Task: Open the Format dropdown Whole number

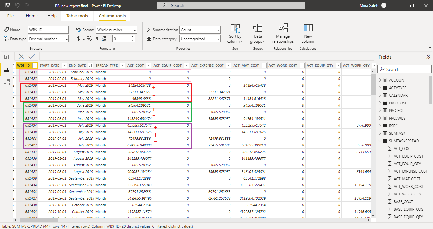Action: pos(116,30)
